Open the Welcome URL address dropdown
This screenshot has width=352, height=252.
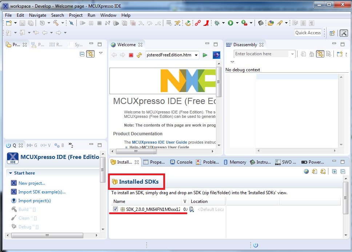point(196,55)
